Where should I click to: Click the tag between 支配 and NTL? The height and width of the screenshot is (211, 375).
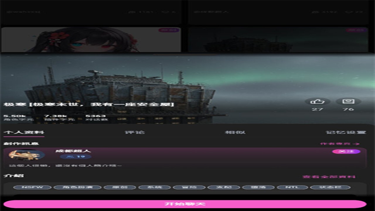pos(258,187)
